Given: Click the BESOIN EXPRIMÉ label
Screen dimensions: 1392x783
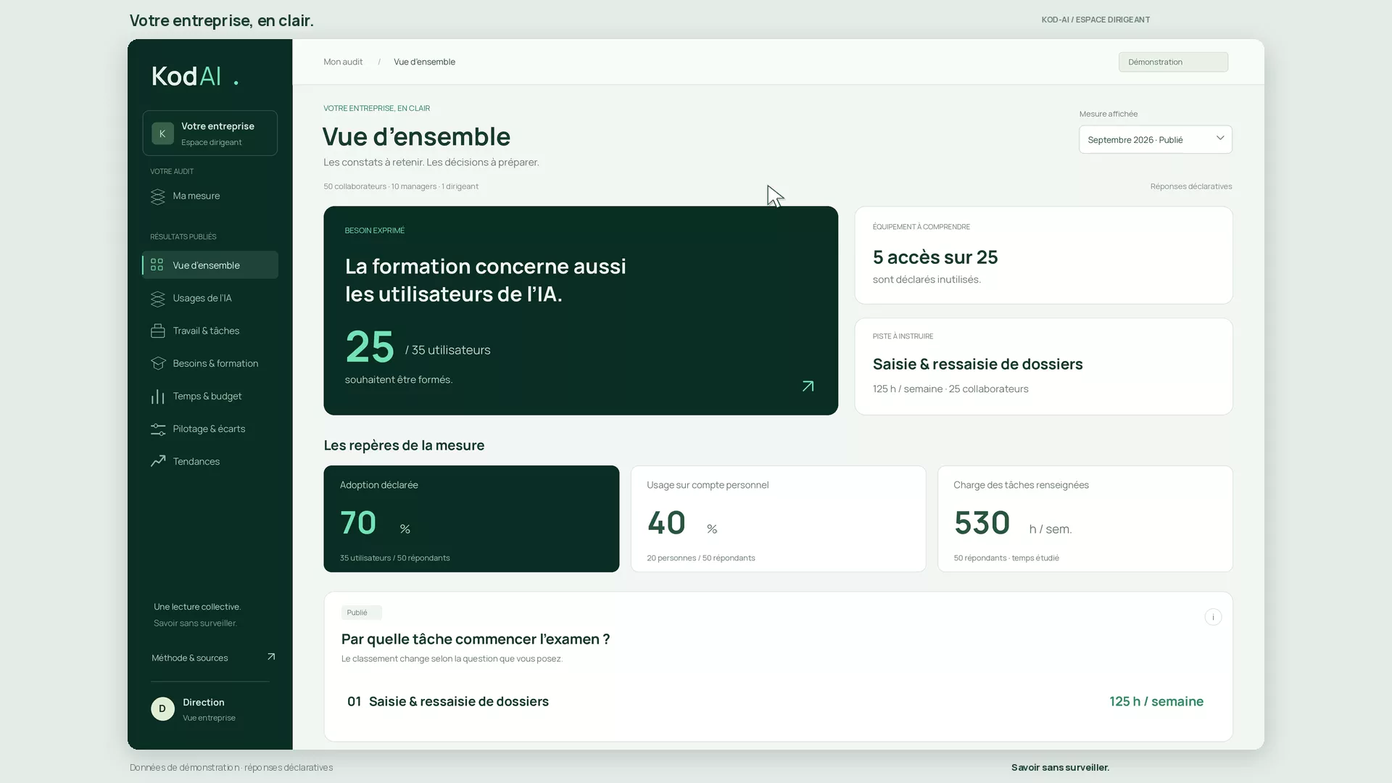Looking at the screenshot, I should pyautogui.click(x=375, y=231).
